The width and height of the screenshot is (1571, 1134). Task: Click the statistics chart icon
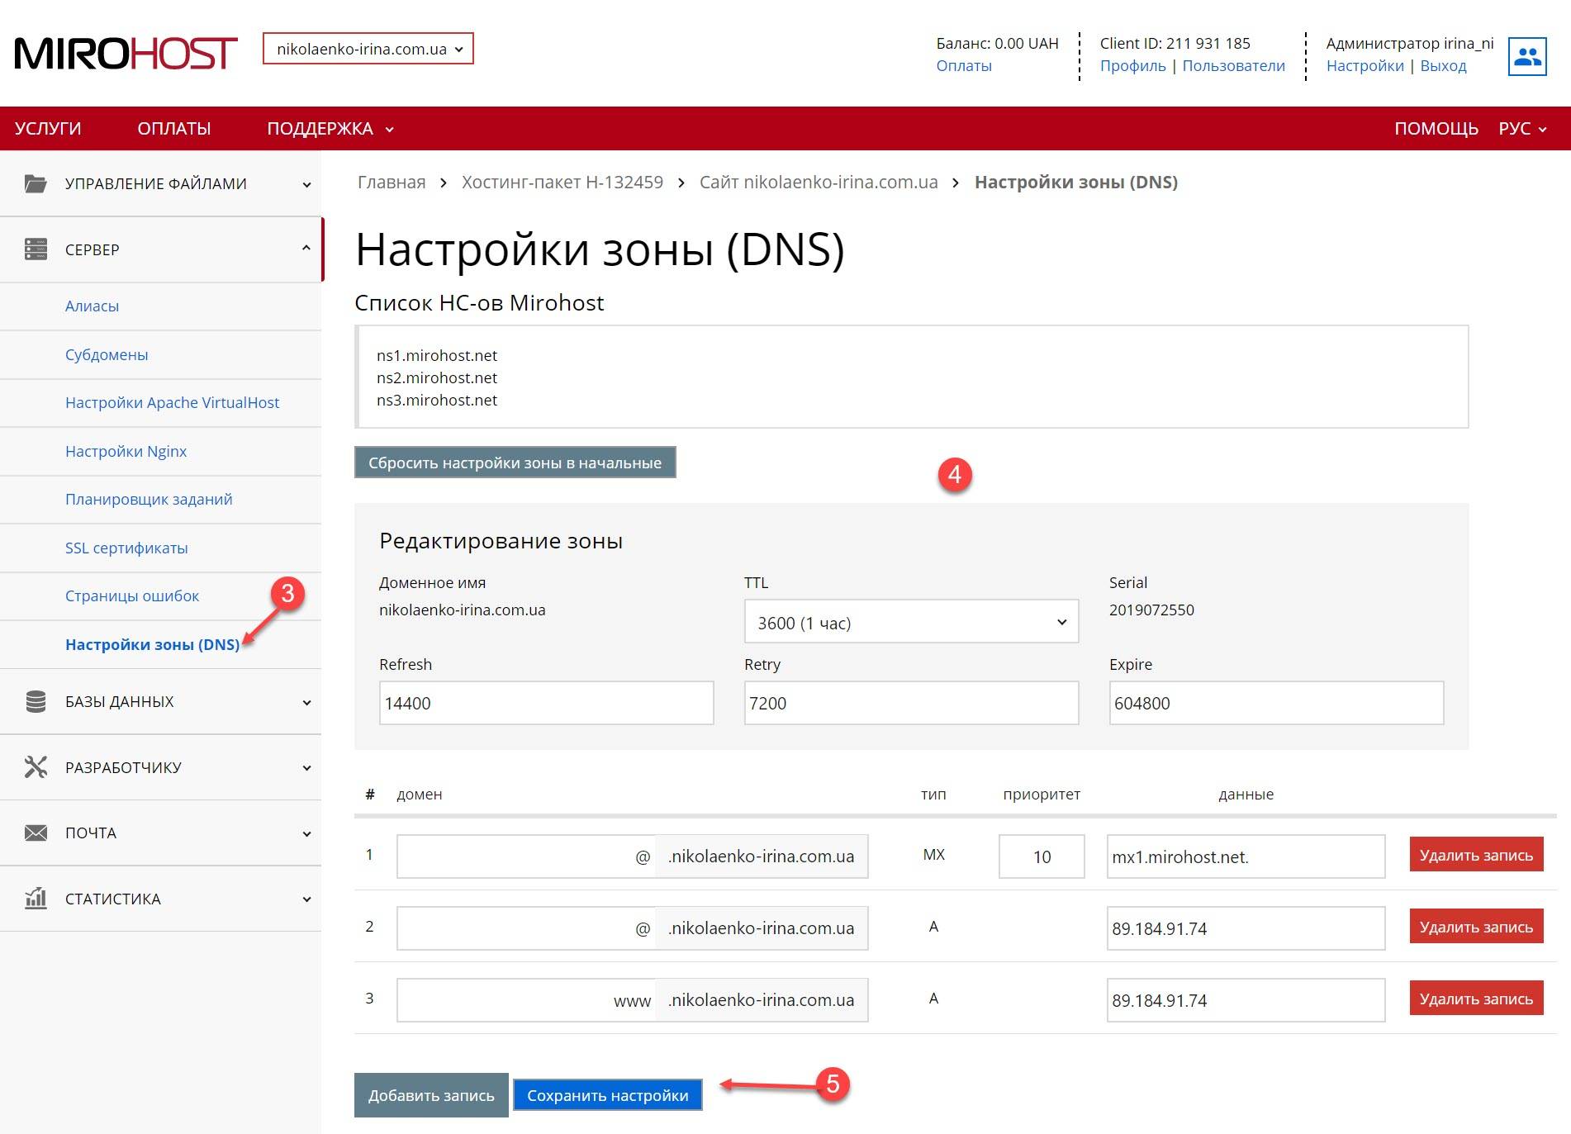tap(36, 898)
